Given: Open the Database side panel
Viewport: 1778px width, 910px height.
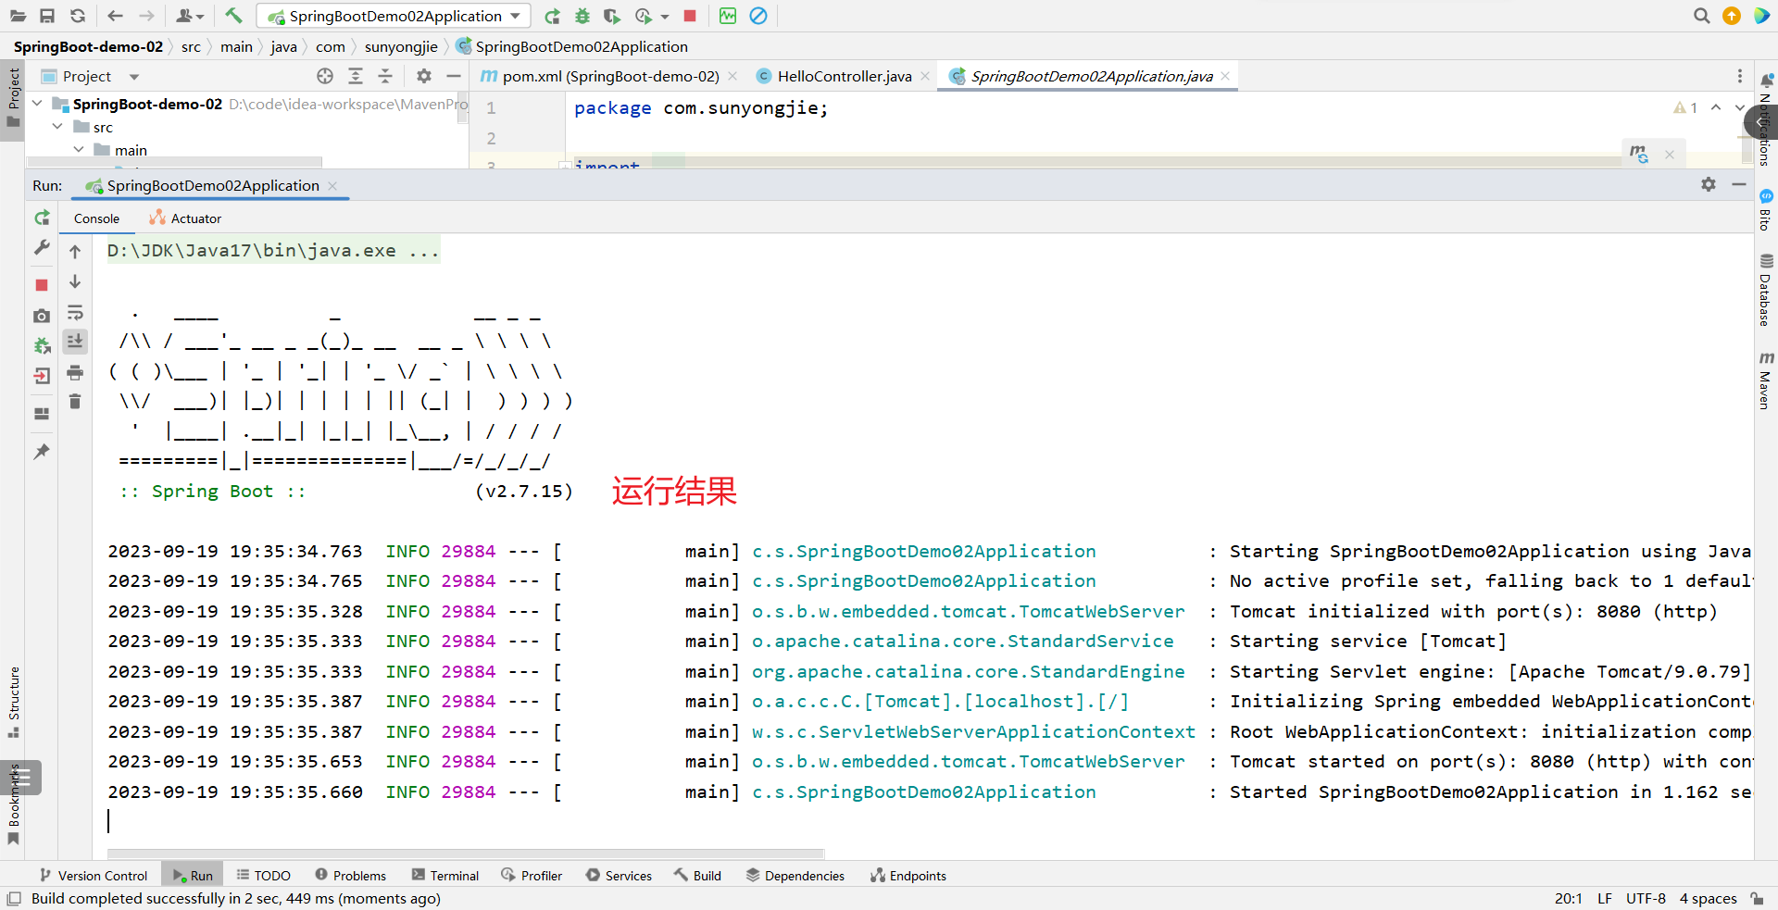Looking at the screenshot, I should [x=1766, y=290].
